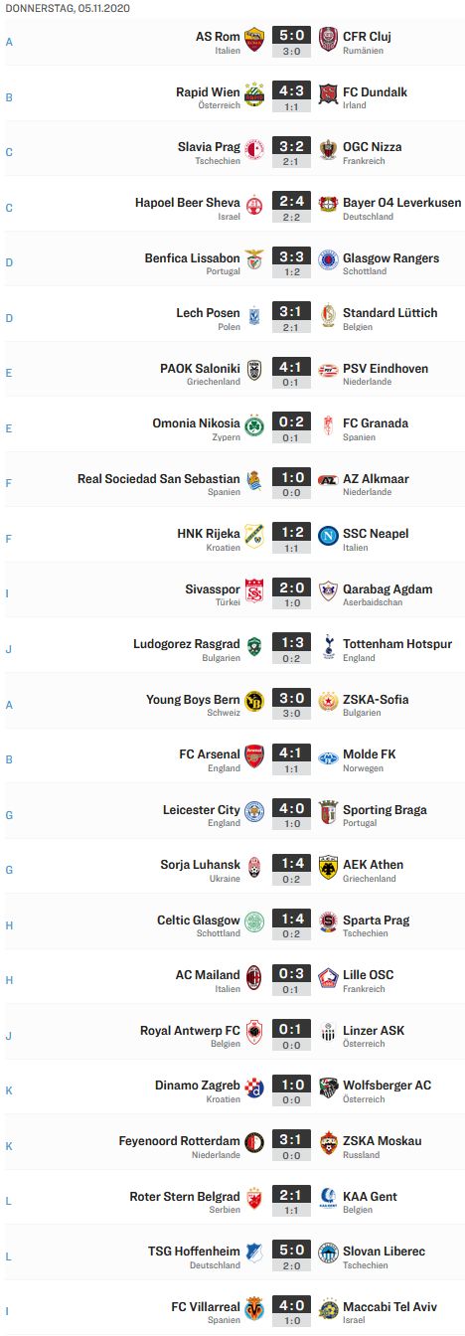Click the Young Boys Bern logo
The height and width of the screenshot is (1336, 465).
[254, 700]
